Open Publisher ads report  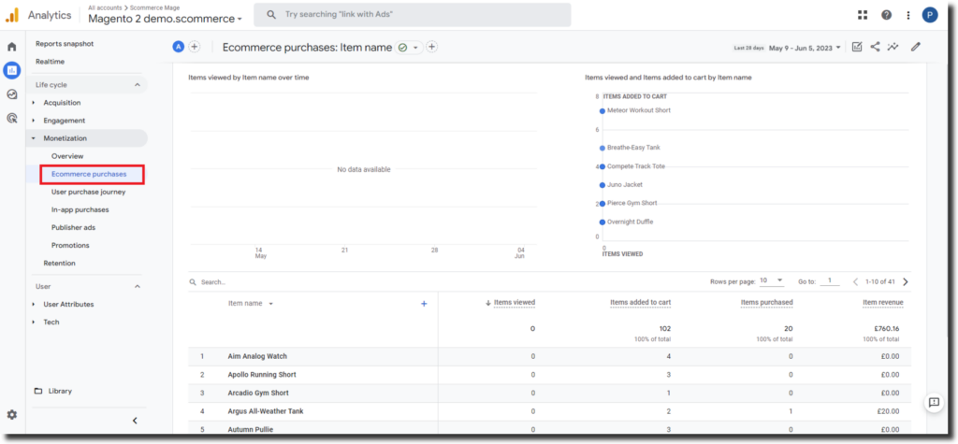click(73, 227)
